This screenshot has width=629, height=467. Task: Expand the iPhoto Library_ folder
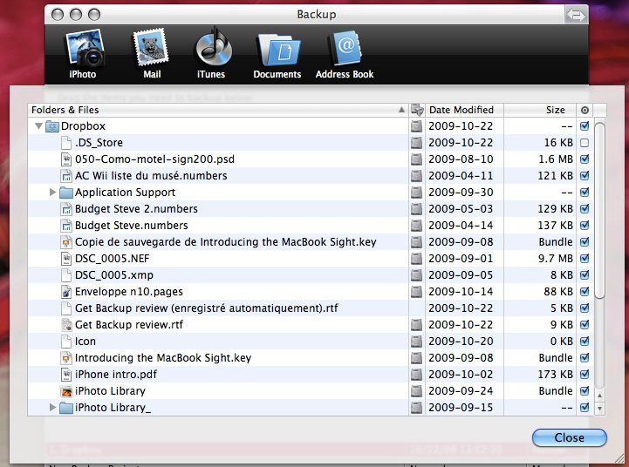tap(52, 408)
